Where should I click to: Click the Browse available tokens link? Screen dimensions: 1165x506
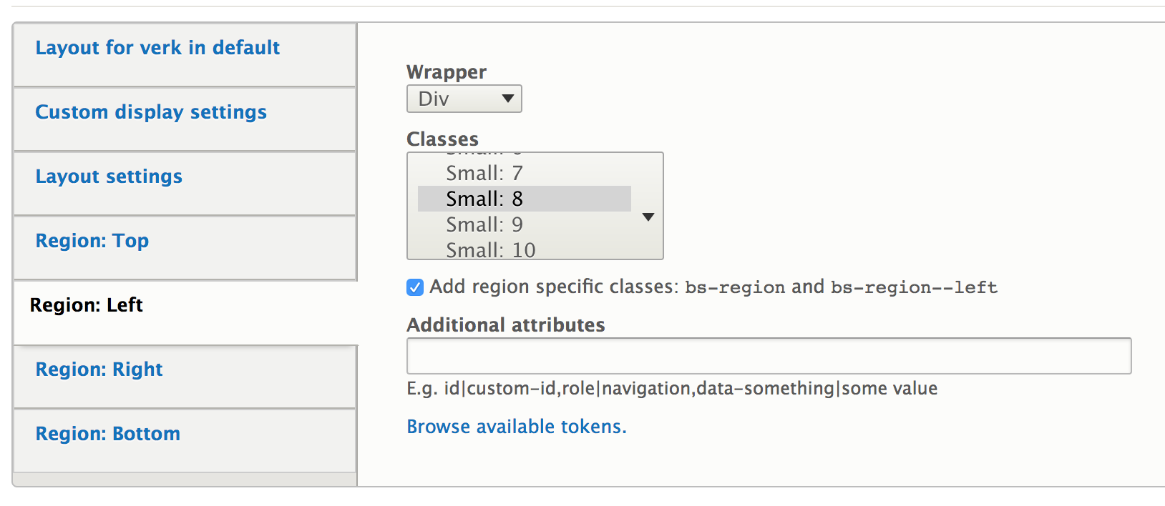click(516, 426)
